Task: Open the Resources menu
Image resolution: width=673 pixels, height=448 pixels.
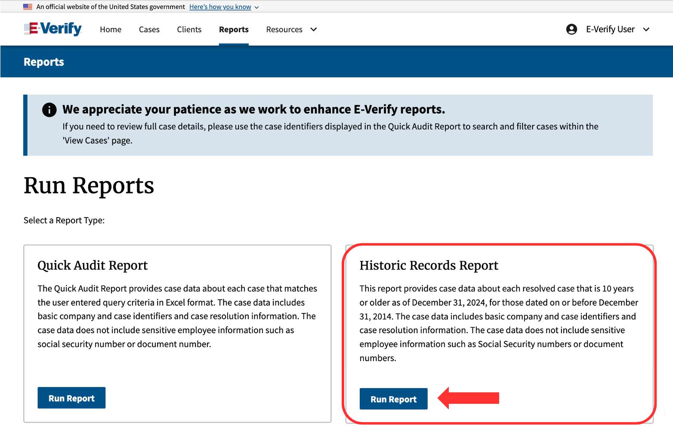Action: [x=284, y=29]
